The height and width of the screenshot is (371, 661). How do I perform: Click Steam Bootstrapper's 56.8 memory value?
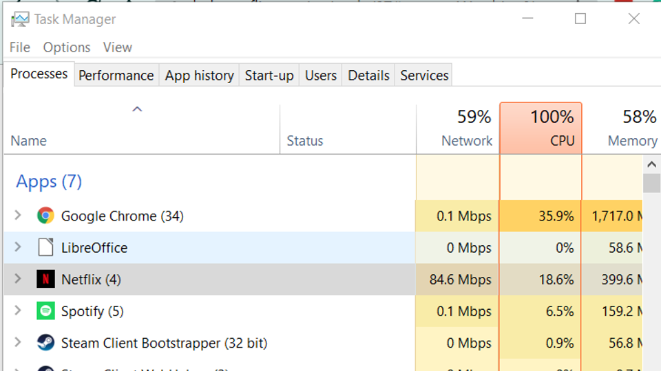(x=625, y=344)
